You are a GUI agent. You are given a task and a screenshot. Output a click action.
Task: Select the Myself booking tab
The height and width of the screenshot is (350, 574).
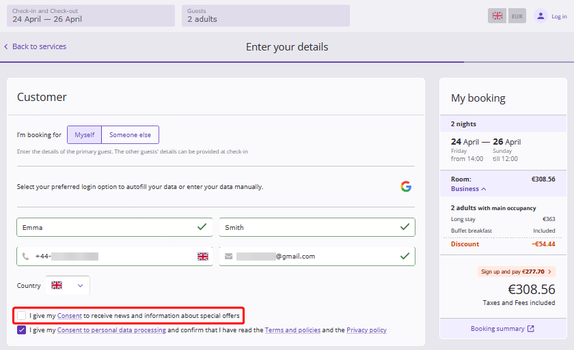85,135
